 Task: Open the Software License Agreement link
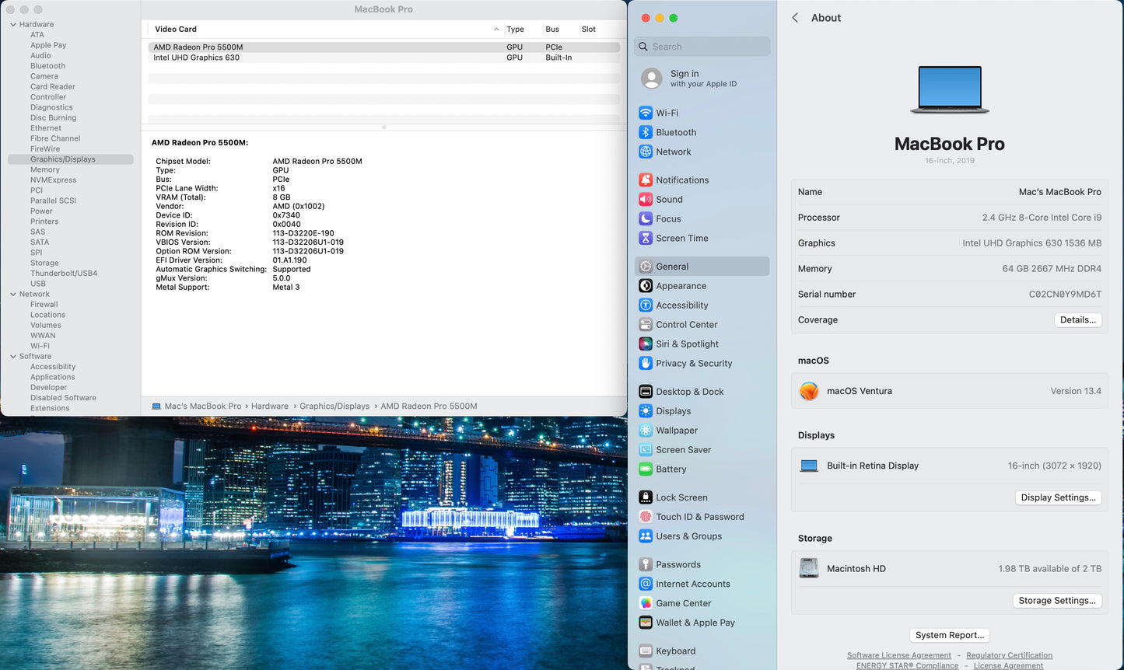898,655
